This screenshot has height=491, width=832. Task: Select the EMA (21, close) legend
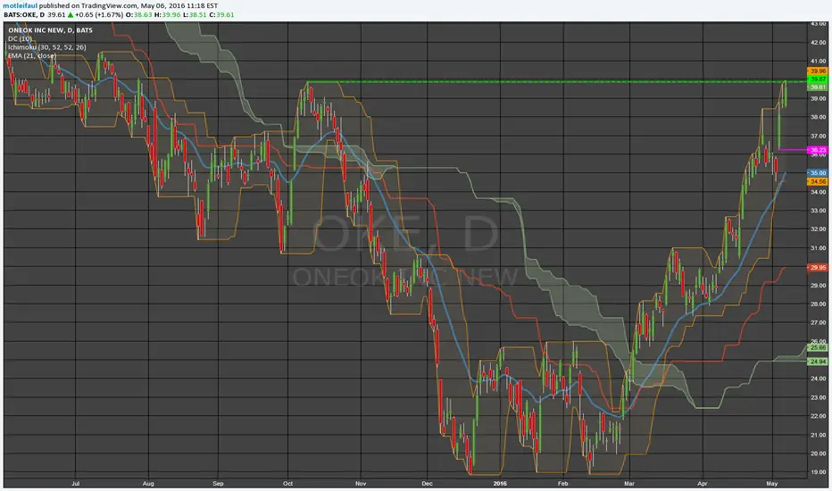[x=32, y=55]
